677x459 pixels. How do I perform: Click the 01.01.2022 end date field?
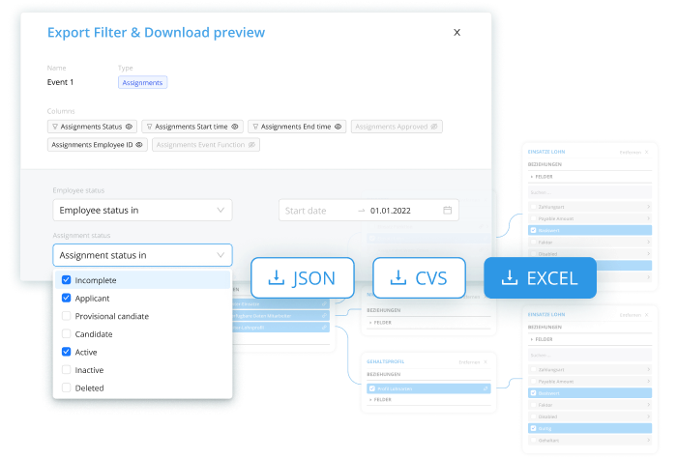[391, 211]
